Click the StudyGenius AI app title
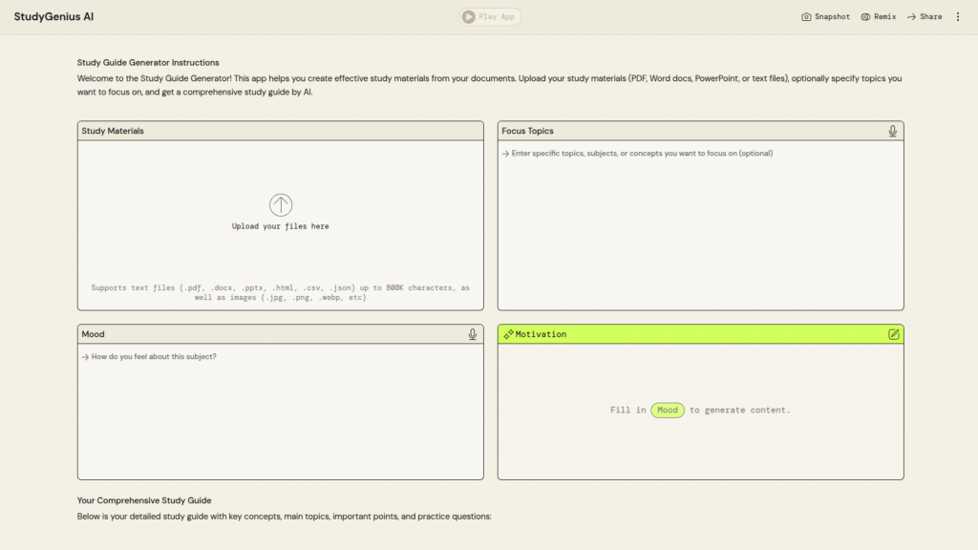Viewport: 978px width, 550px height. (53, 17)
